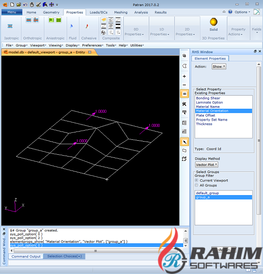The image size is (263, 274).
Task: Select the polygon pick icon in vertical toolbar
Action: pyautogui.click(x=184, y=66)
